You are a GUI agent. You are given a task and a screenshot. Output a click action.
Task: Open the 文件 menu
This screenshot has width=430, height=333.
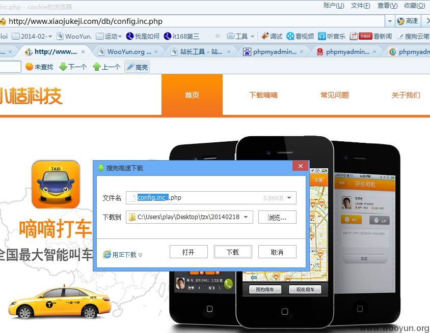click(360, 6)
